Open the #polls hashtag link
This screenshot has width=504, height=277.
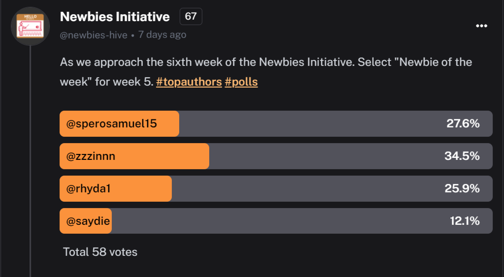pos(241,82)
